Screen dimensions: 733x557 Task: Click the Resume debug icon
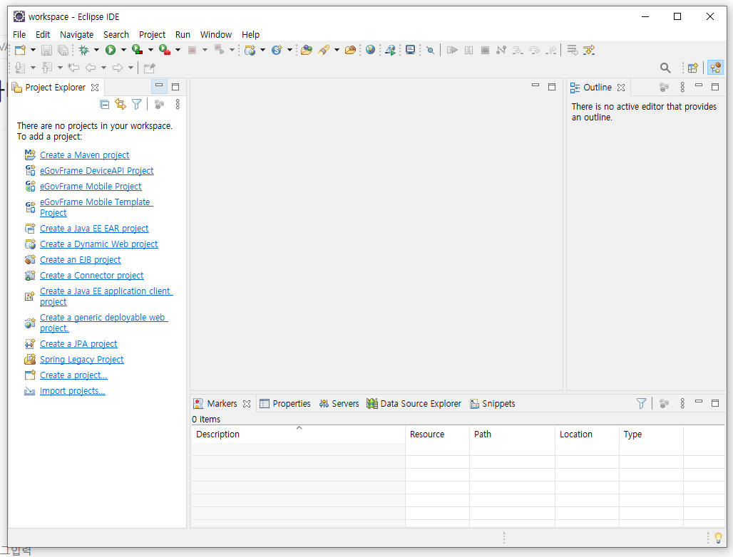coord(452,50)
